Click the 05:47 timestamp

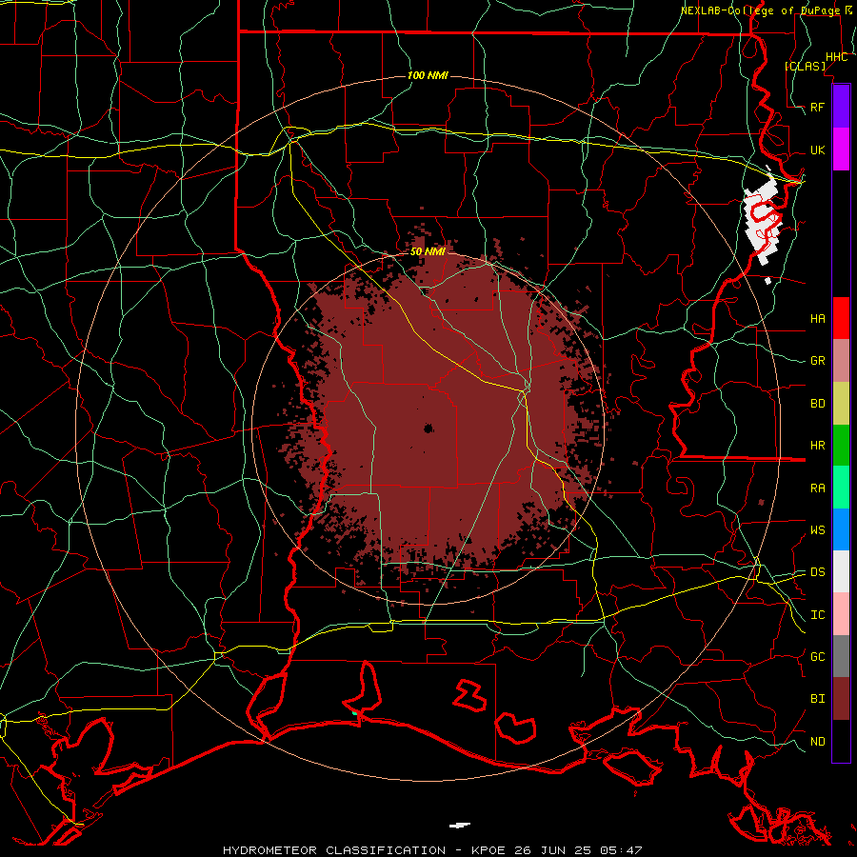[x=623, y=850]
